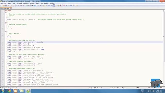Click the Close All toolbar icon
This screenshot has width=165, height=93.
point(13,5)
